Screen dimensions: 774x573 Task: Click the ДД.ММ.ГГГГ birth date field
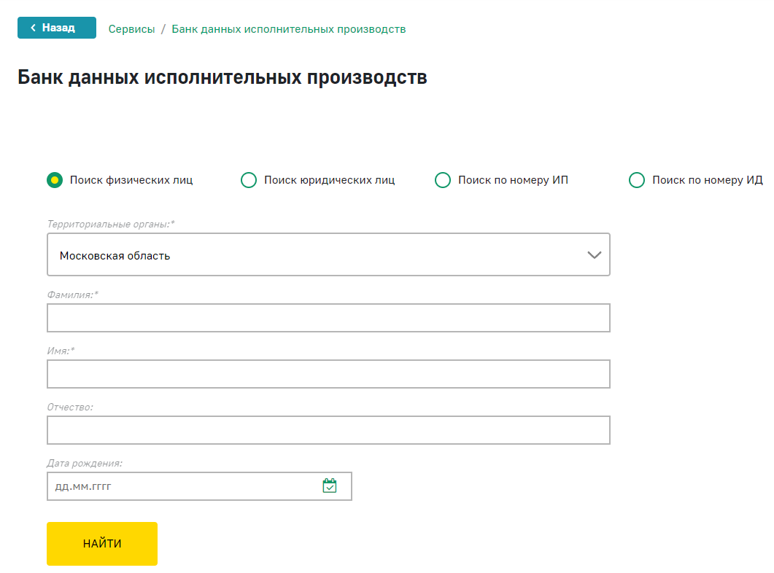182,486
